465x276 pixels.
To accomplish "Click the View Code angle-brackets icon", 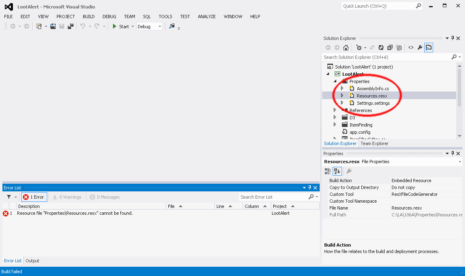I will point(411,48).
